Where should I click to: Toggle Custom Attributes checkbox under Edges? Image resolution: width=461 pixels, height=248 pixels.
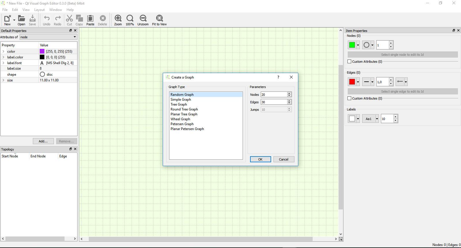(x=349, y=98)
